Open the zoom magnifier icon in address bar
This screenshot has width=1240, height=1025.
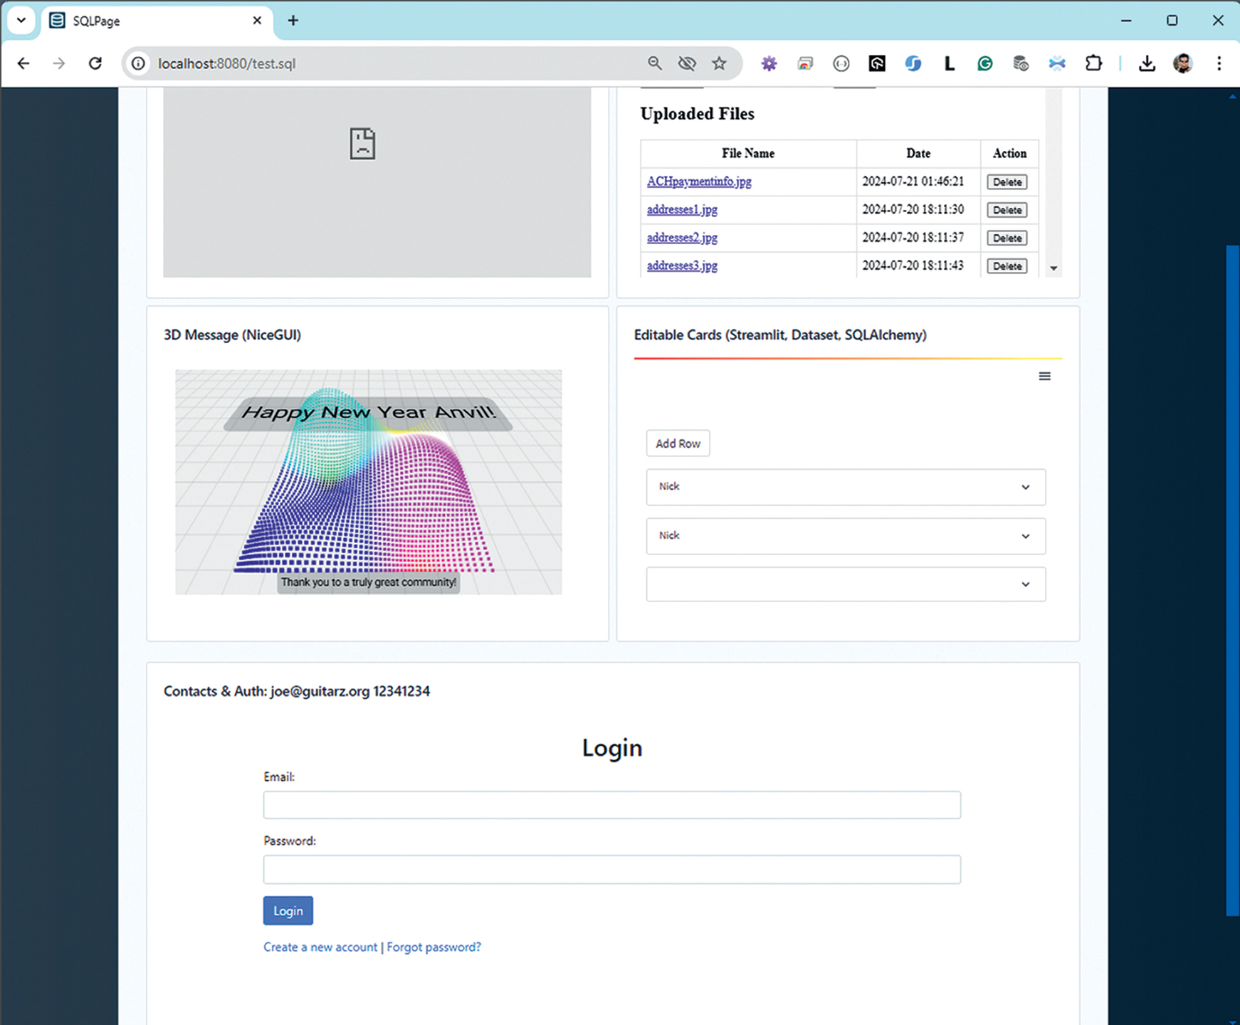654,63
